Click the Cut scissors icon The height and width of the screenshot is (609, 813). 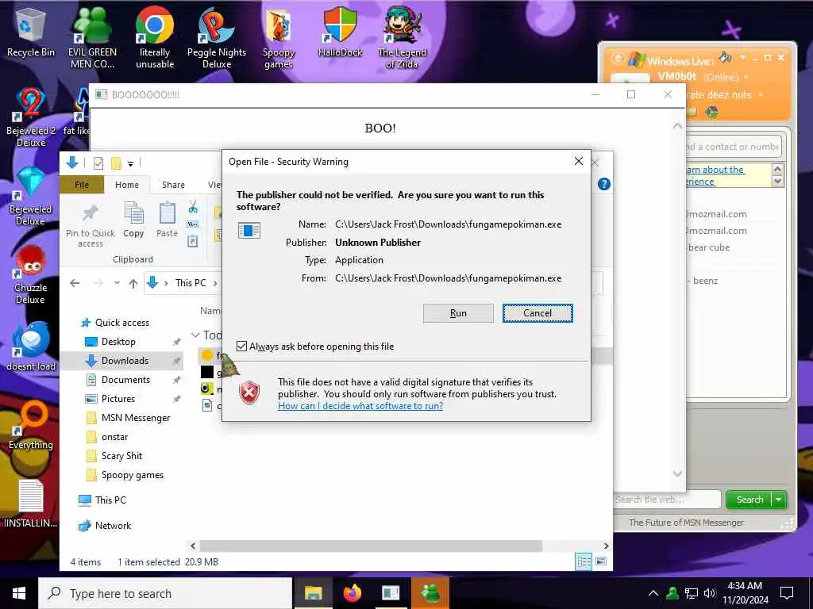pyautogui.click(x=193, y=207)
